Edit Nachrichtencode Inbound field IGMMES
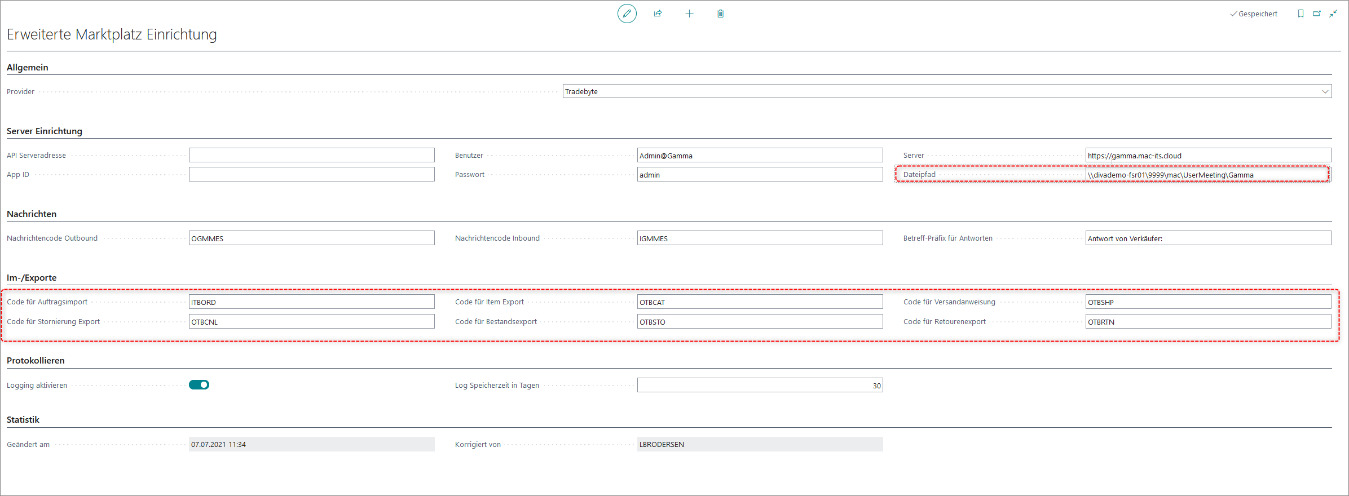Screen dimensions: 1349x496 (x=760, y=238)
